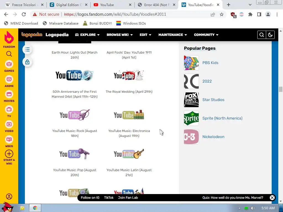Open PBS Kids popular page link
Screen dimensions: 283x212
point(210,63)
